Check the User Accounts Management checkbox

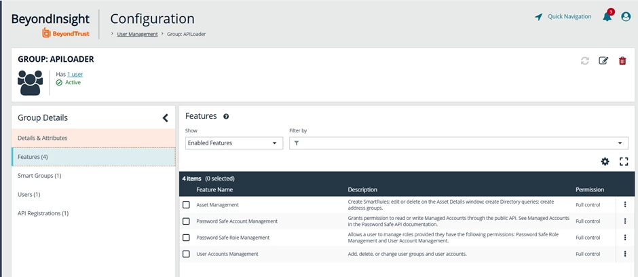186,254
